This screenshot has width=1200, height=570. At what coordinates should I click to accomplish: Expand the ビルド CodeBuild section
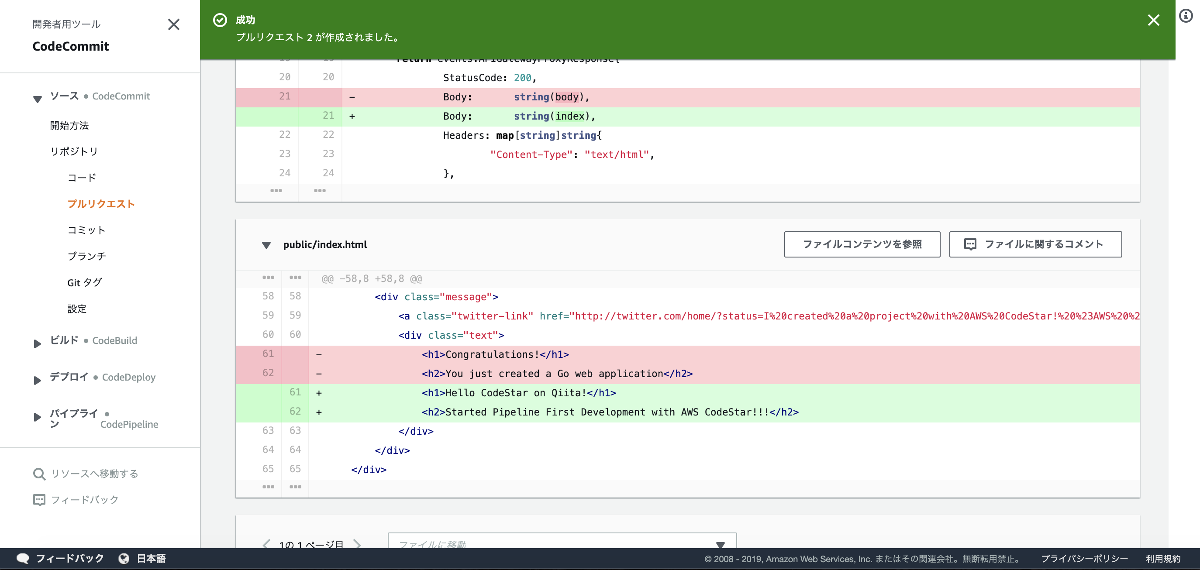38,343
